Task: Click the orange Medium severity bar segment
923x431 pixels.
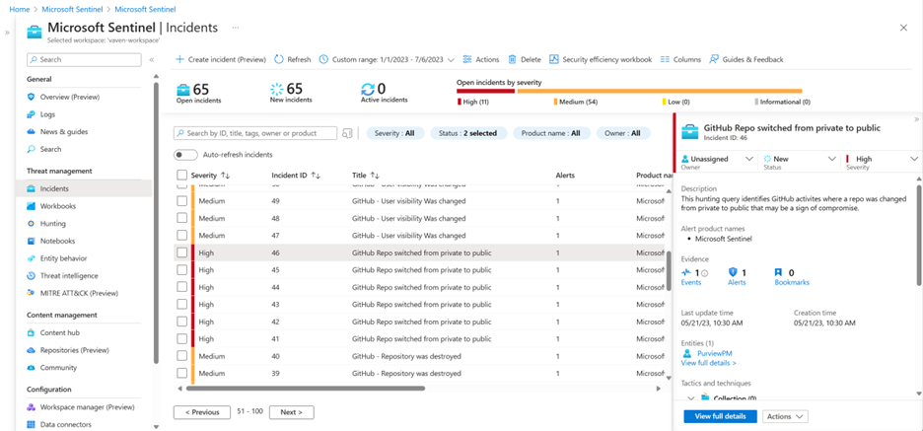Action: (660, 92)
